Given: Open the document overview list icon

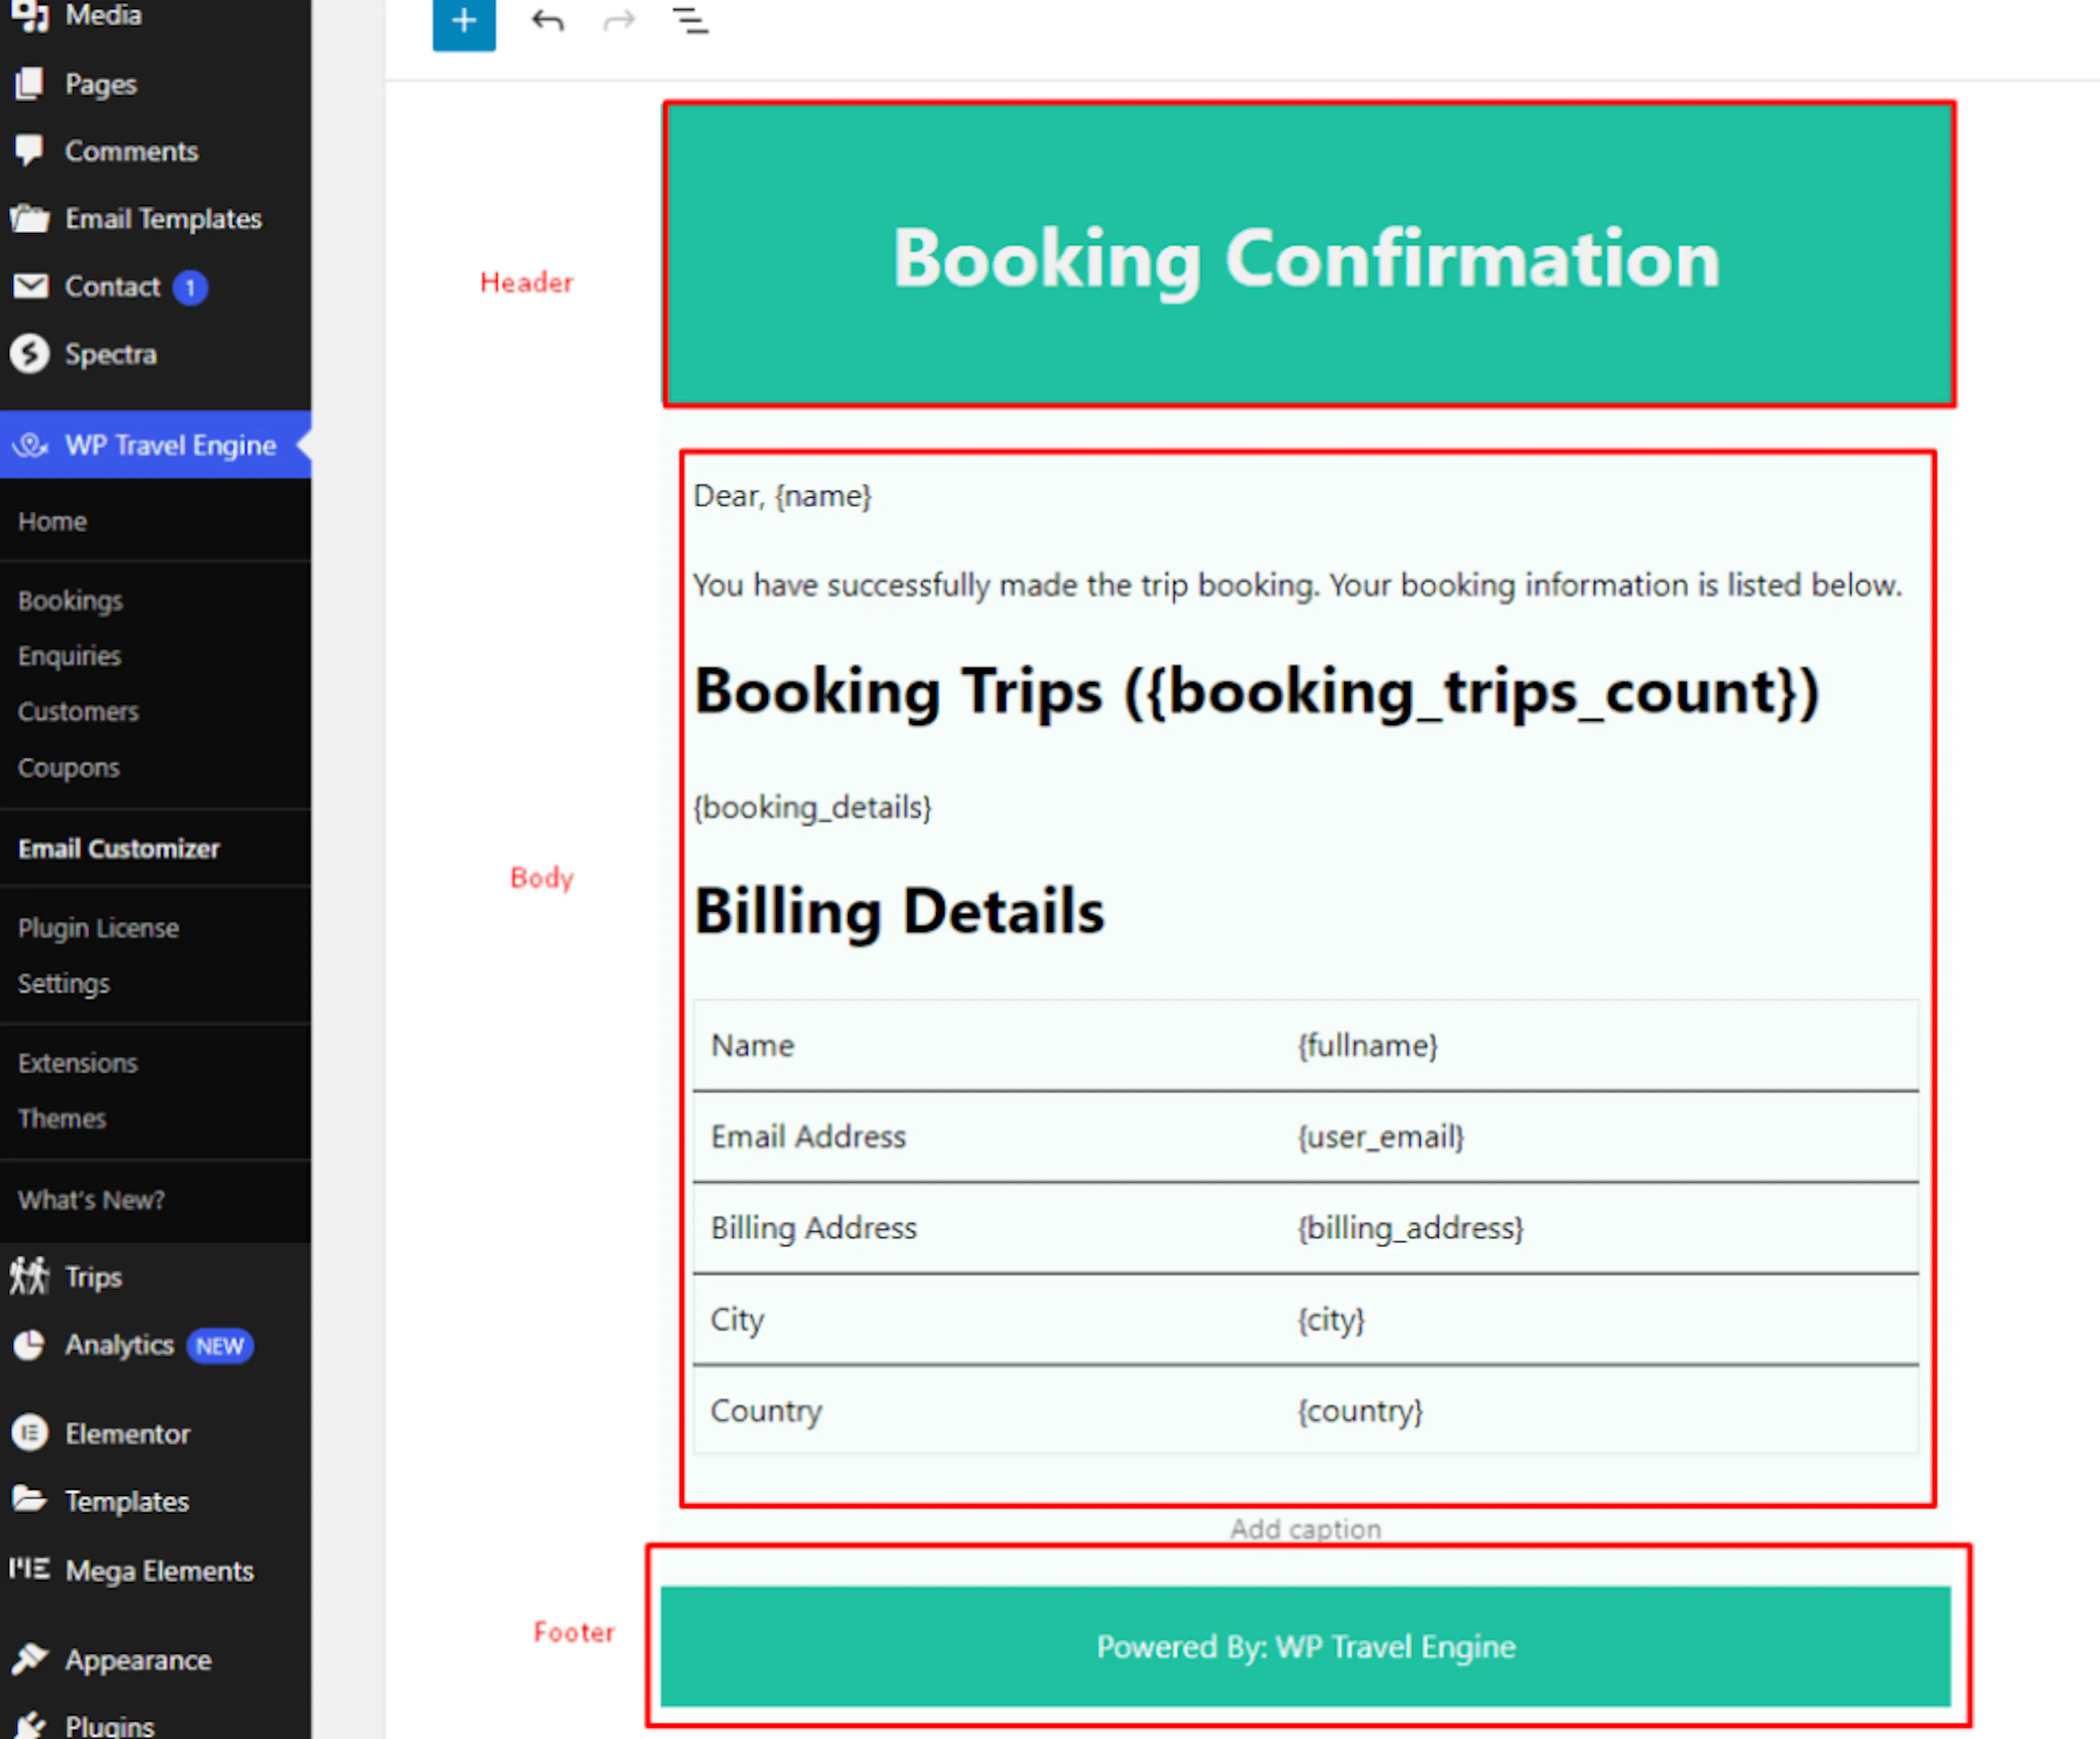Looking at the screenshot, I should coord(690,20).
